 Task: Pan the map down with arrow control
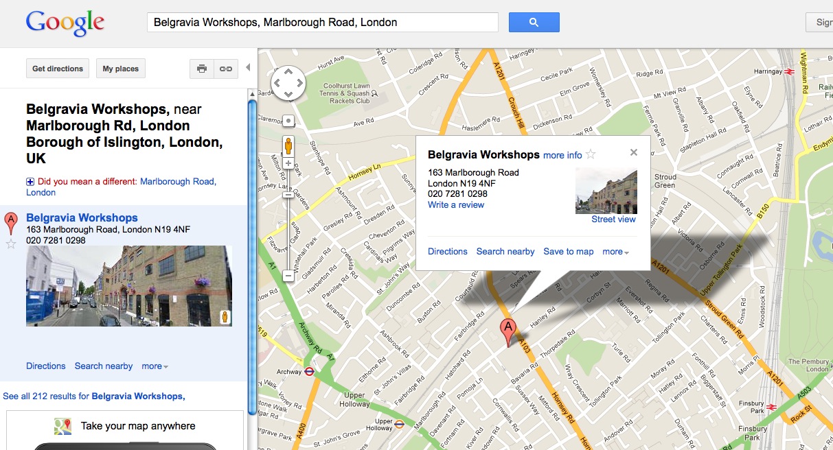coord(288,95)
